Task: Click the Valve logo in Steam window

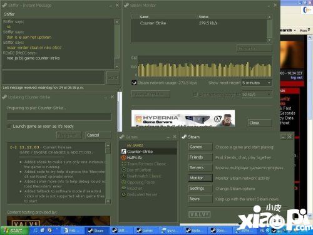Action: click(199, 214)
